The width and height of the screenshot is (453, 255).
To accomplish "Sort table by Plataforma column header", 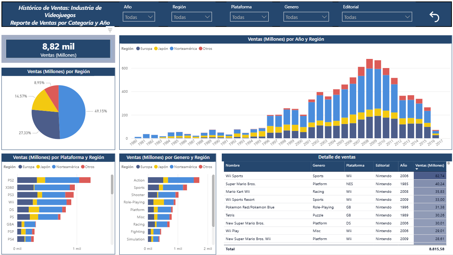I will [x=355, y=166].
